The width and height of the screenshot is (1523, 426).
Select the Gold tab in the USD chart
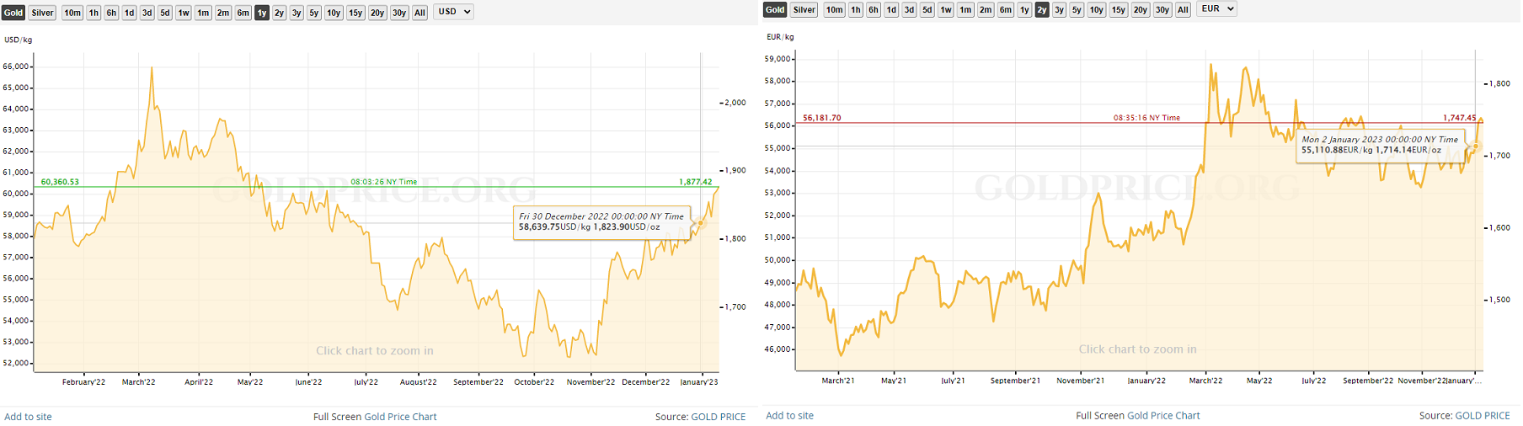13,13
